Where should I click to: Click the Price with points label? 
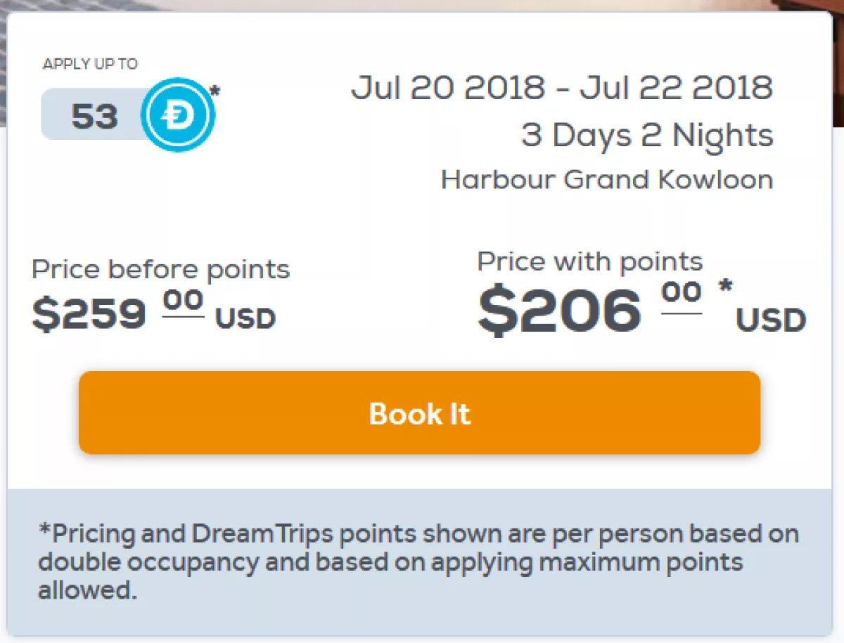coord(589,261)
